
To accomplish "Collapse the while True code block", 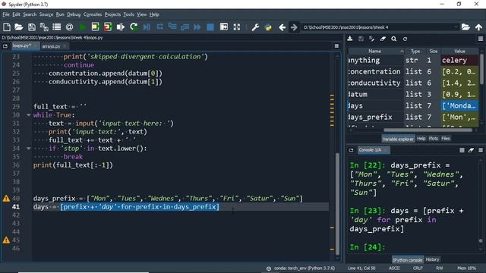I will point(28,115).
